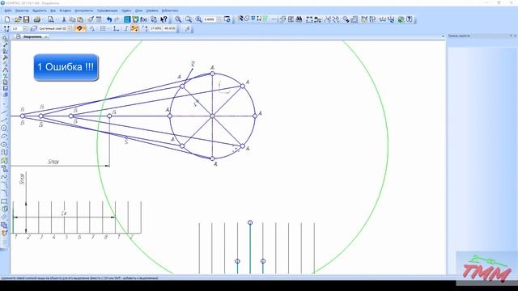Click the Print icon
This screenshot has width=518, height=291.
point(37,19)
